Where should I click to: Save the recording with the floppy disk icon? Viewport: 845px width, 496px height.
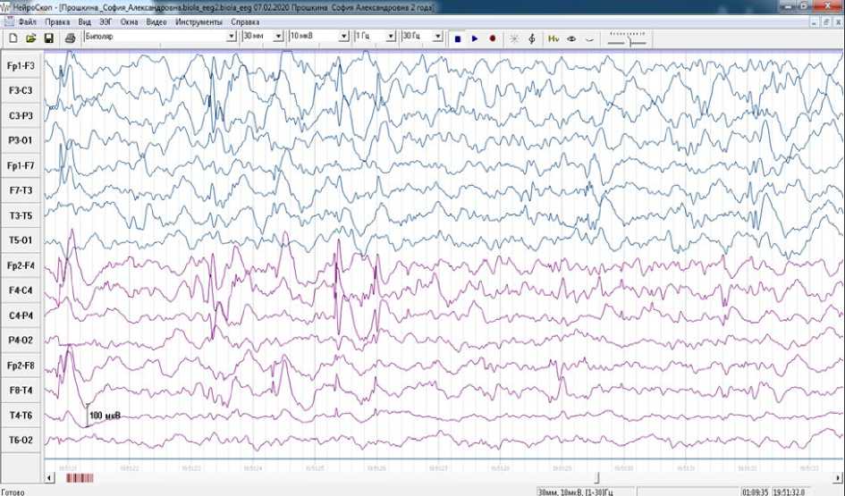click(48, 38)
